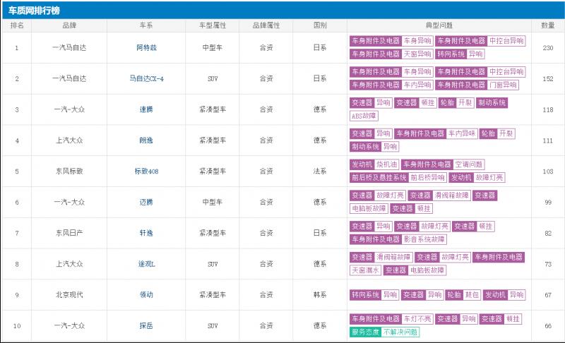Click the 排名 column header

(16, 25)
